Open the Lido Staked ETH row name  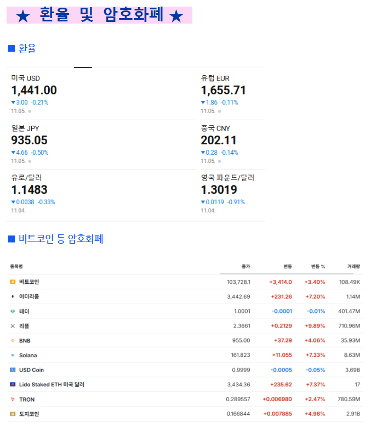pos(52,385)
